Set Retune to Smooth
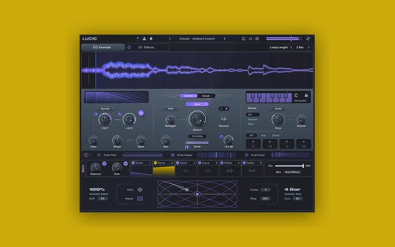395x247 pixels. pos(252,119)
